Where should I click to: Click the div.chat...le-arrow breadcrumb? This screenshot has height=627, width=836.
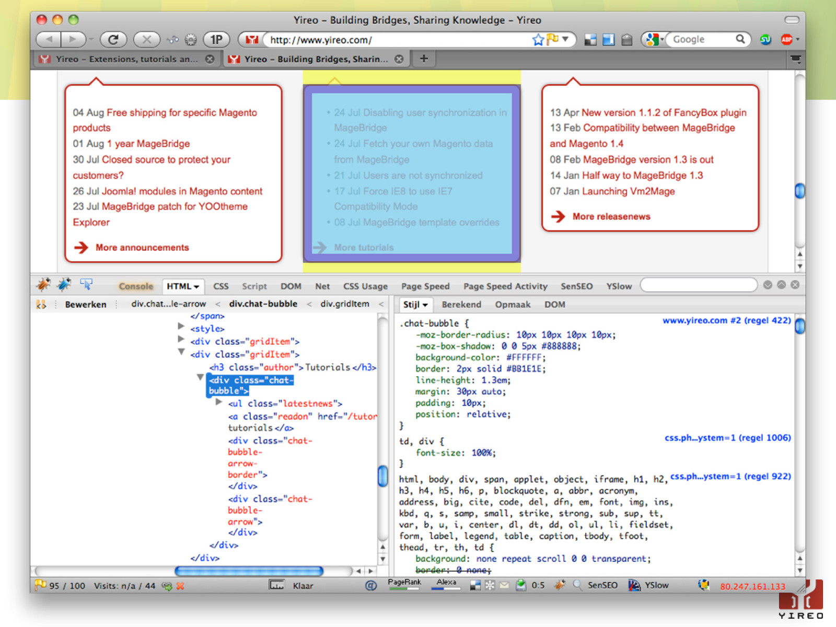point(168,304)
